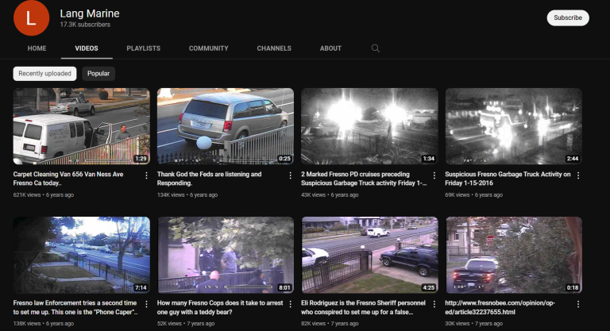Play the silver minivan thumbnail
This screenshot has height=331, width=610.
(226, 126)
